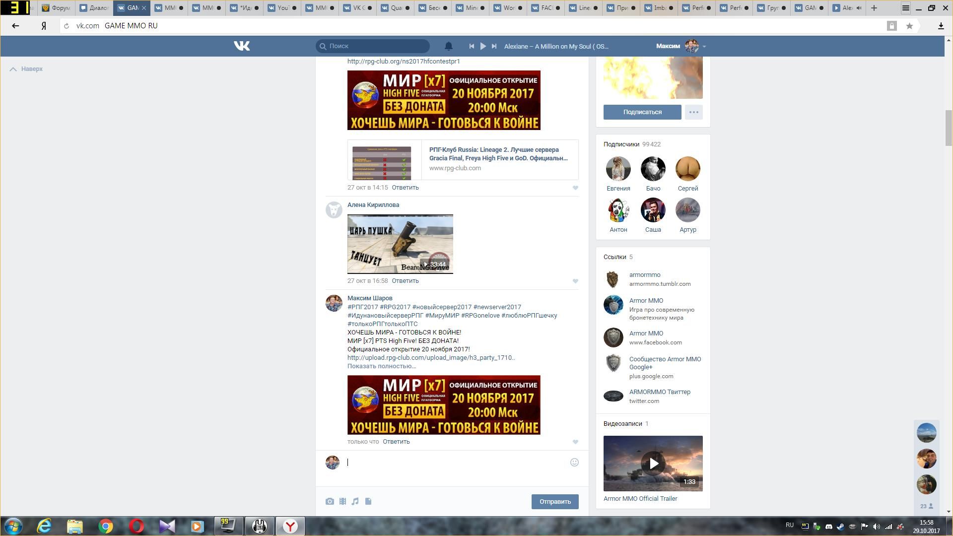Switch to the Диалоги browser tab
Image resolution: width=953 pixels, height=536 pixels.
(95, 8)
